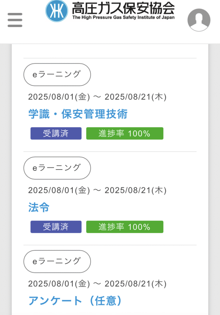The image size is (220, 315).
Task: Click the start date 2025/08/01(金) above 法令
Action: (x=59, y=190)
